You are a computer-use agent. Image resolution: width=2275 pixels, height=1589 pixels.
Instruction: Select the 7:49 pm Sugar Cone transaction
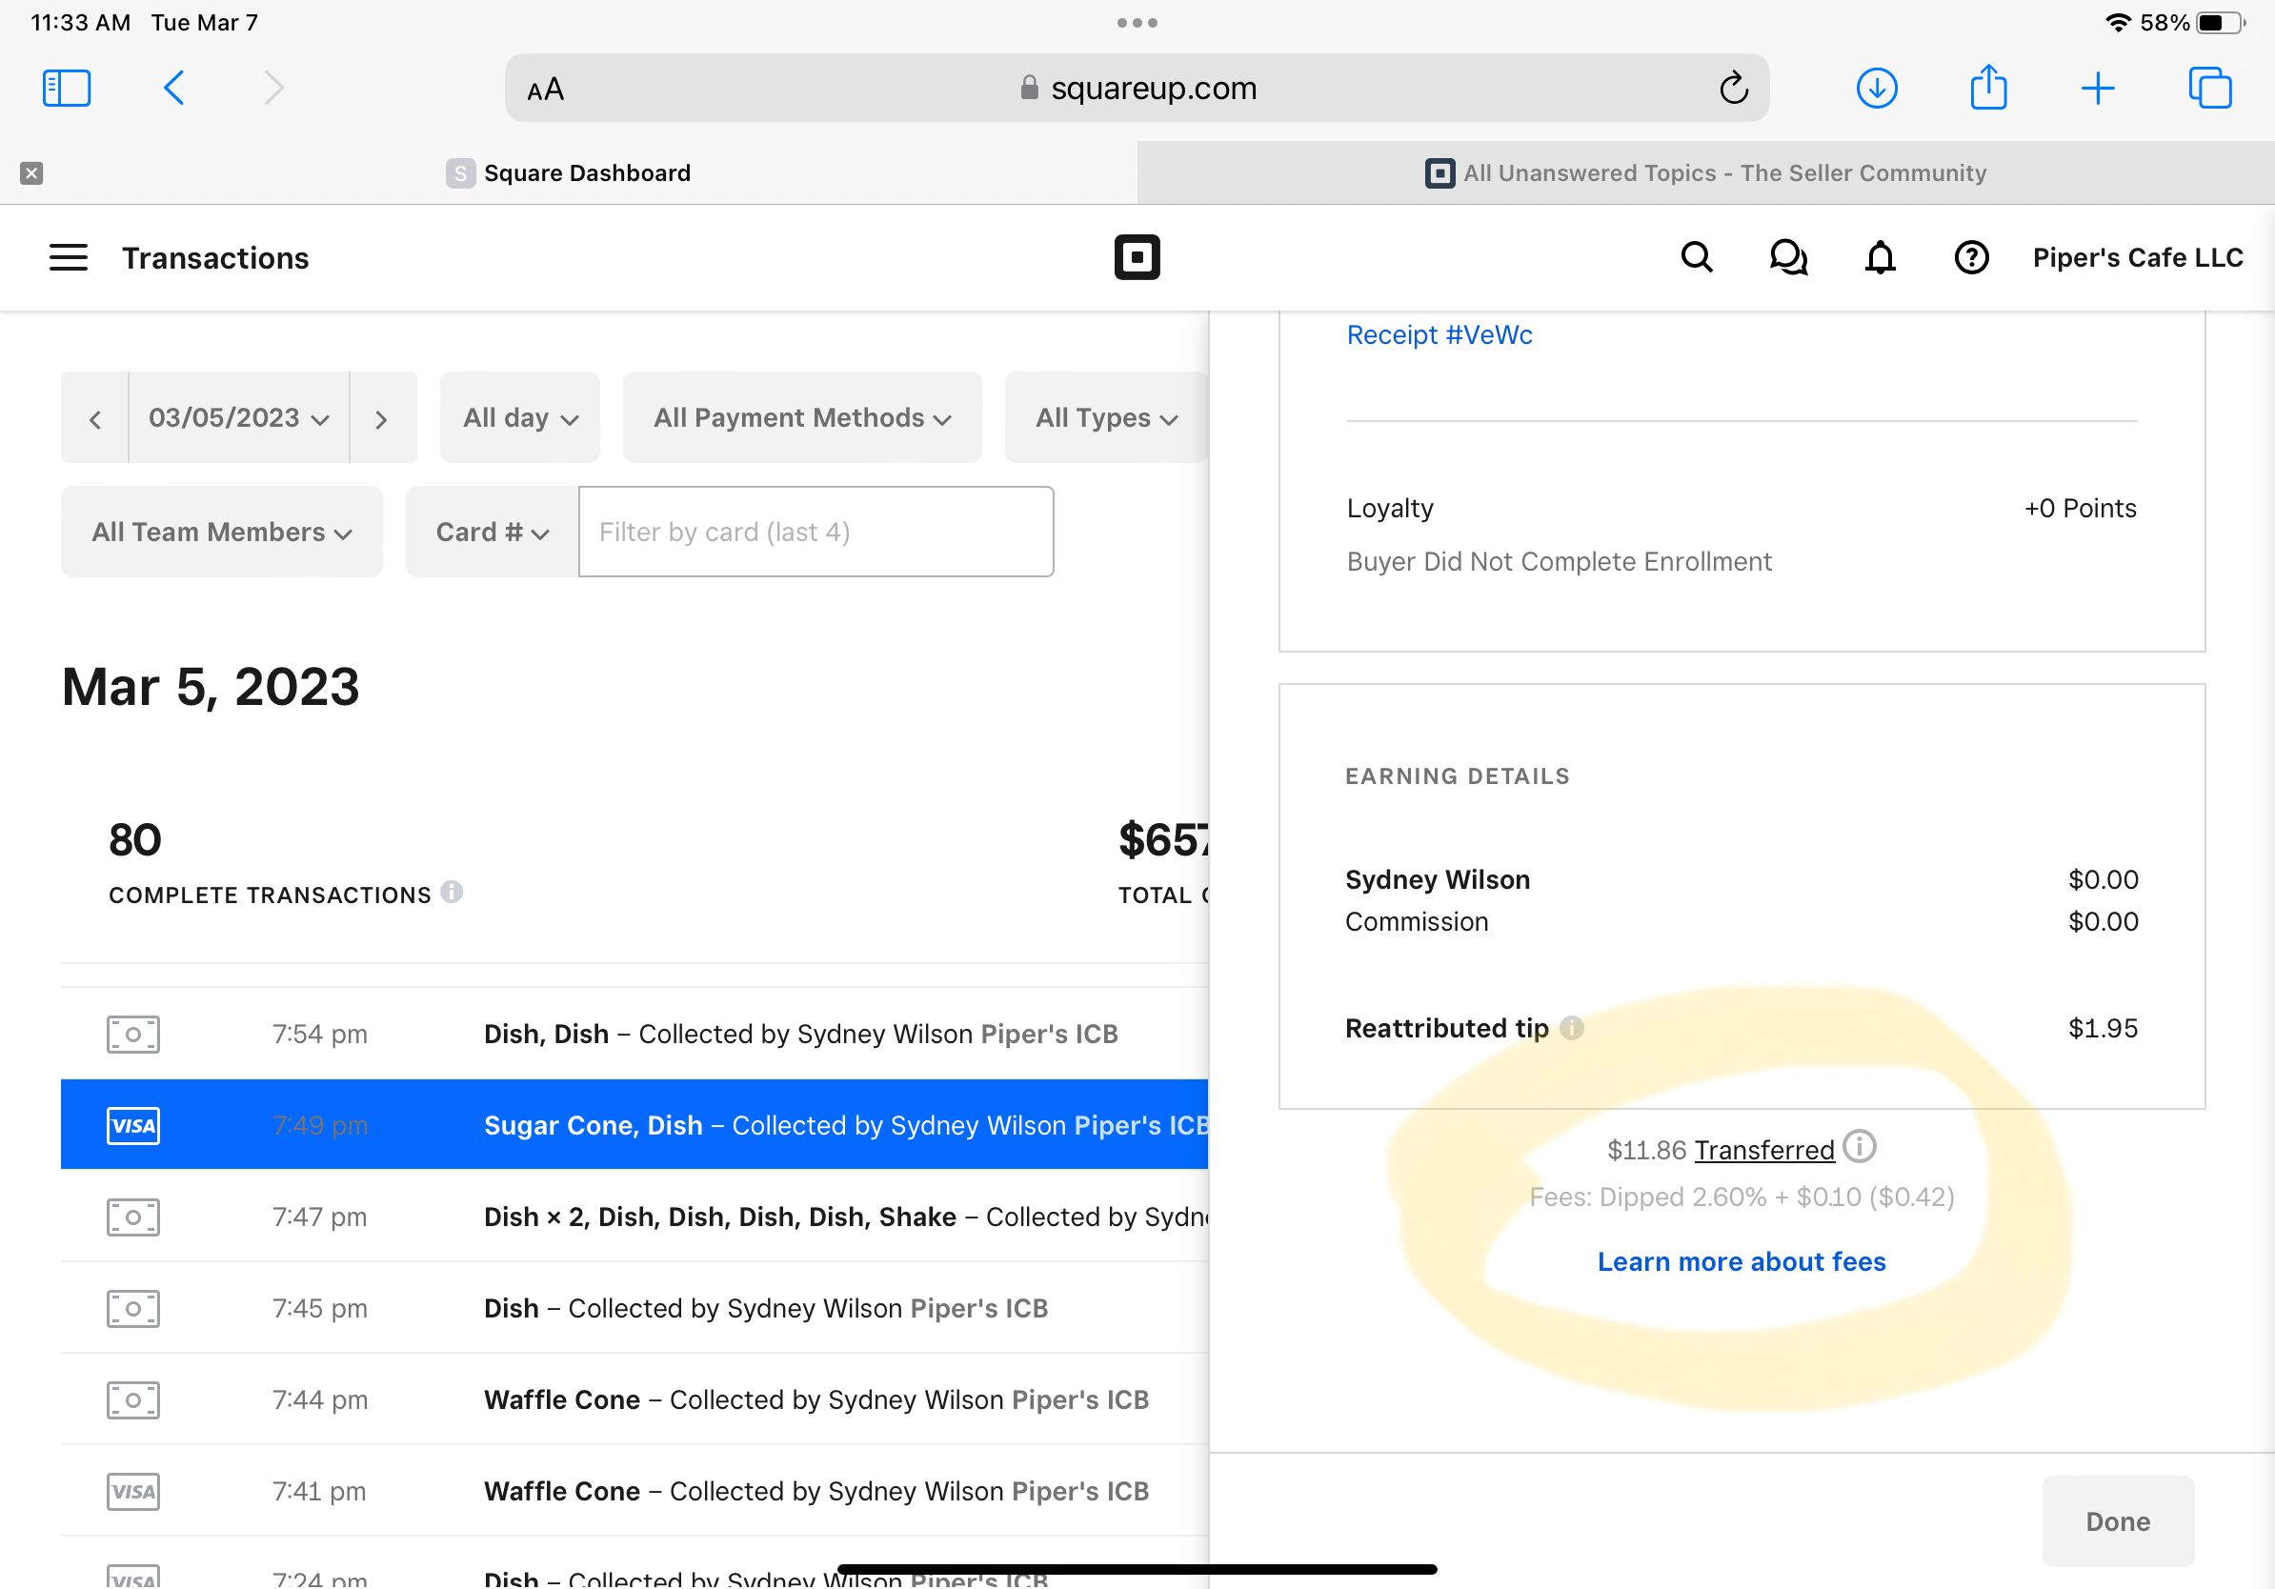tap(634, 1125)
